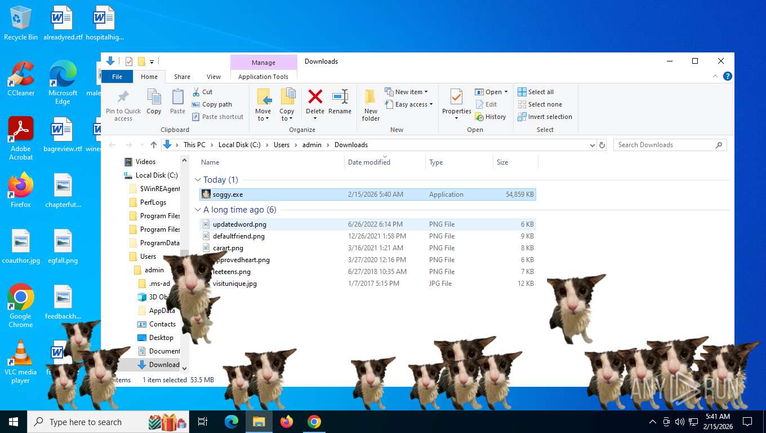Select carart.png file
The width and height of the screenshot is (766, 433).
tap(368, 248)
